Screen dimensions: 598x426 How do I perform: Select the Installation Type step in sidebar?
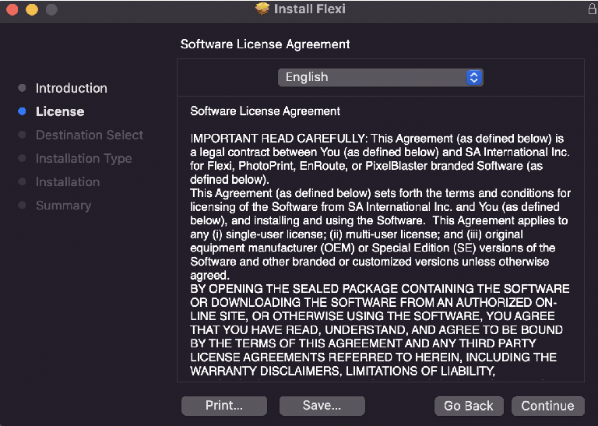83,158
